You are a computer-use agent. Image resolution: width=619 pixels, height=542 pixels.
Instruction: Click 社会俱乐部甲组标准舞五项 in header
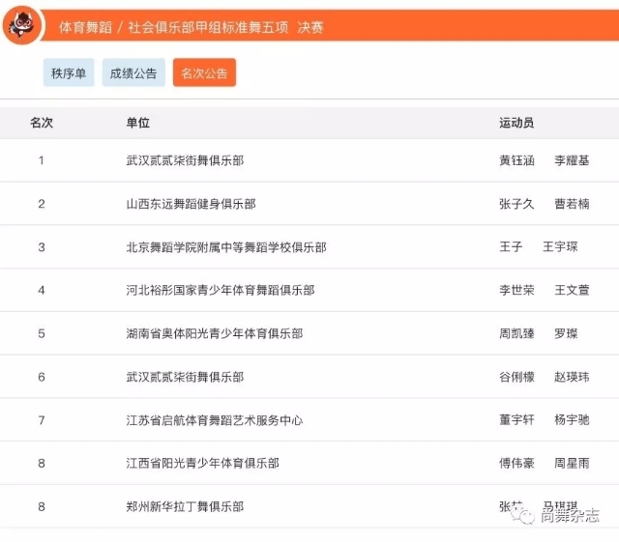pyautogui.click(x=209, y=27)
